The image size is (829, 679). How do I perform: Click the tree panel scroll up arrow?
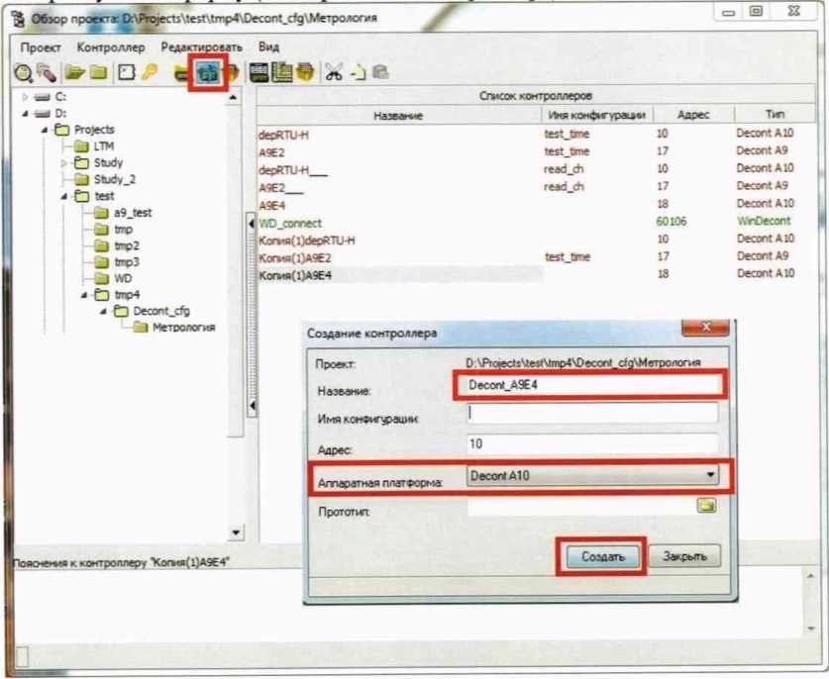tap(233, 98)
